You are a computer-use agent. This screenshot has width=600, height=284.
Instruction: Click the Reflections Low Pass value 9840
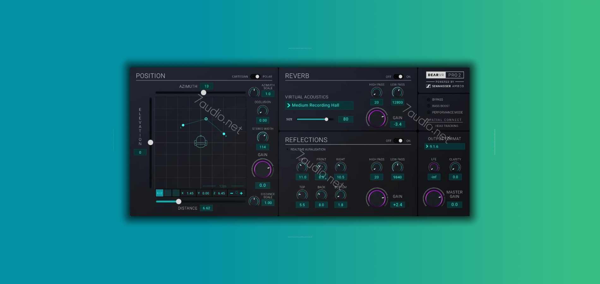pyautogui.click(x=398, y=177)
